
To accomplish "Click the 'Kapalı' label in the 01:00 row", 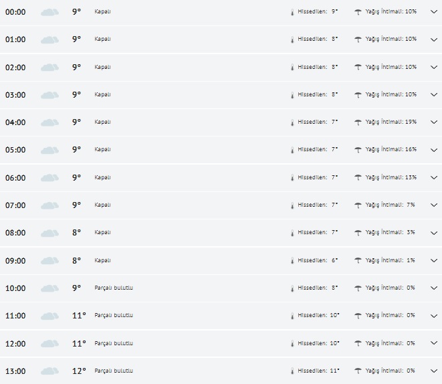I will [102, 39].
